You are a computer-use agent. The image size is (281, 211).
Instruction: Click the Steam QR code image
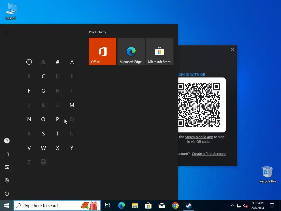pos(202,105)
